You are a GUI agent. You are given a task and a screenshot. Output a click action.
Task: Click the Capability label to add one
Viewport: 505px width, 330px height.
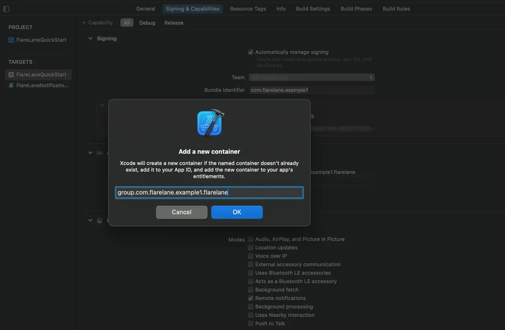click(101, 22)
